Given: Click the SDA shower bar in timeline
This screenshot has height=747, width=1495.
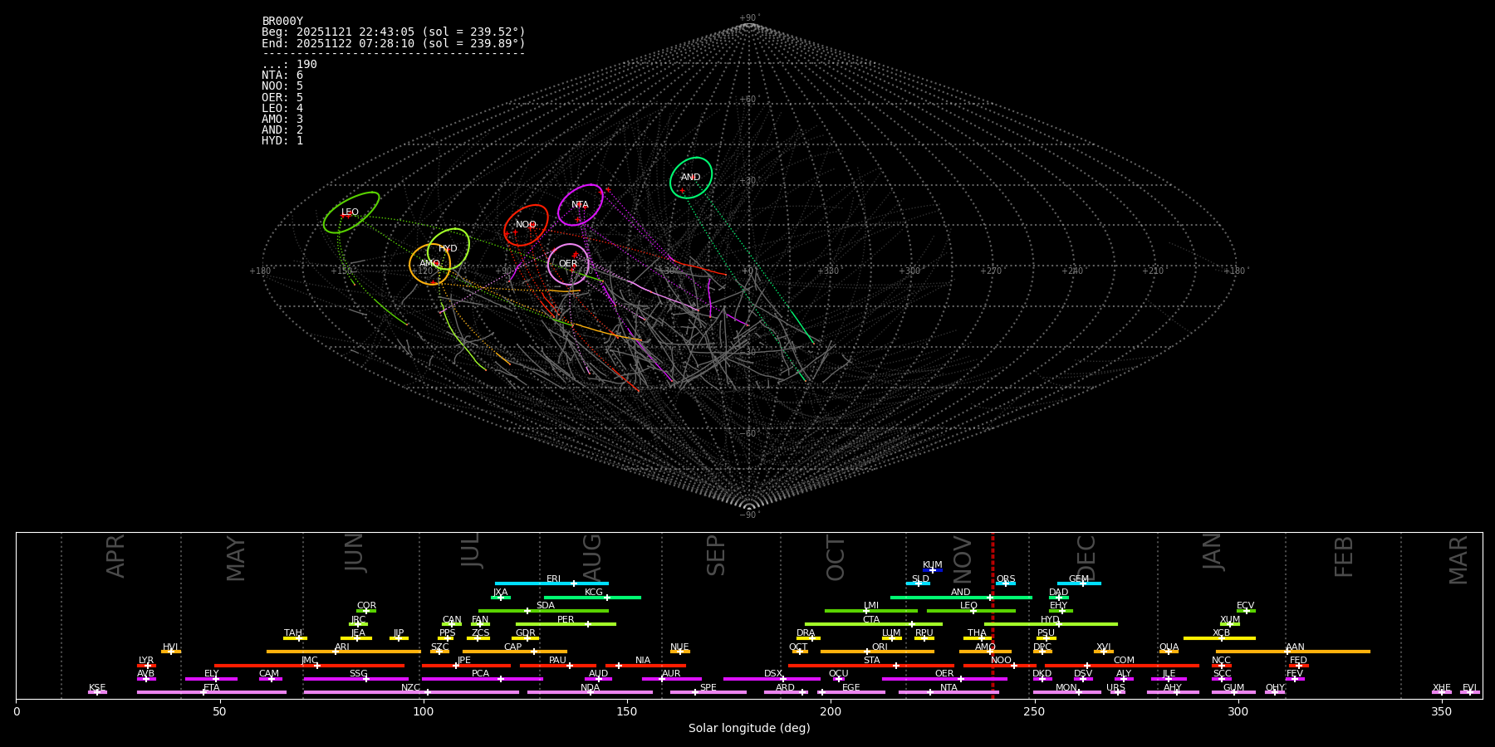Looking at the screenshot, I should [543, 611].
